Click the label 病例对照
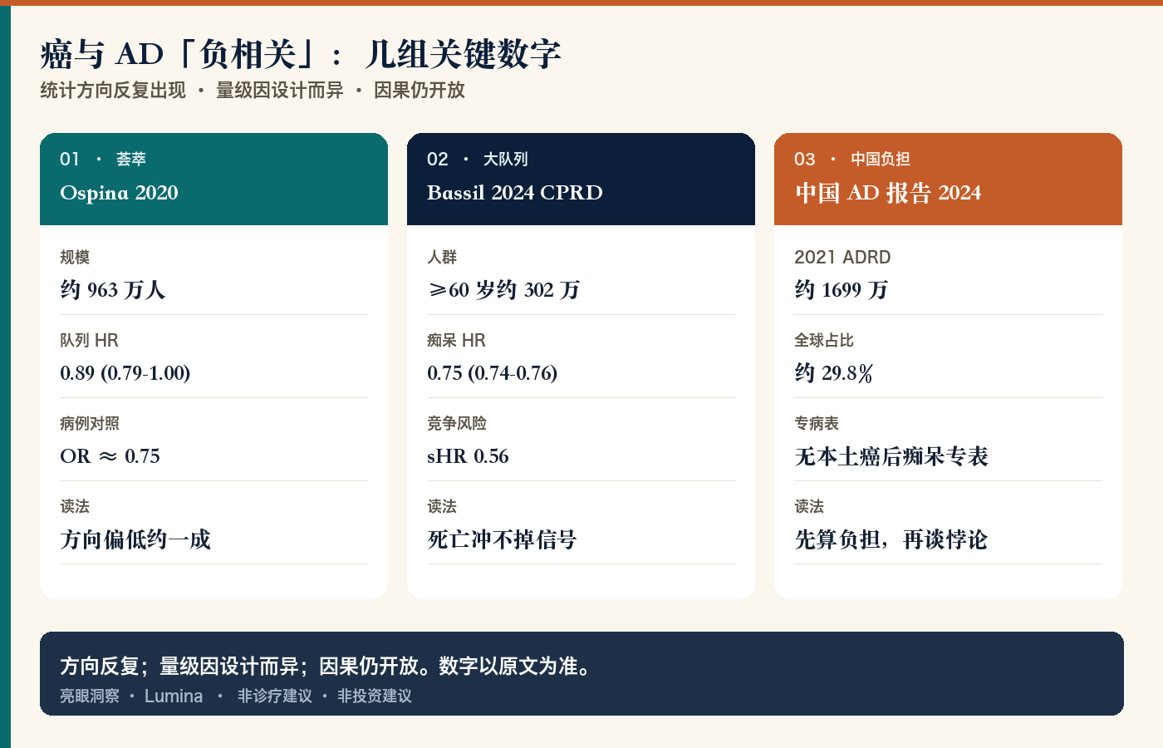This screenshot has height=748, width=1163. point(90,423)
